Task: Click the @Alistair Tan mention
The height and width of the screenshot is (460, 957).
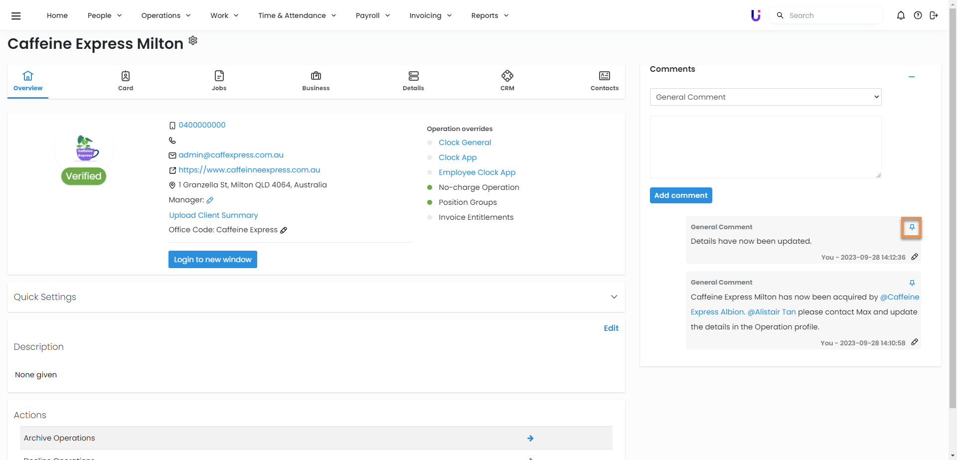Action: tap(772, 312)
